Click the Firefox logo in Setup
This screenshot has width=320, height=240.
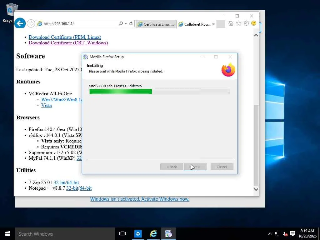pos(228,70)
